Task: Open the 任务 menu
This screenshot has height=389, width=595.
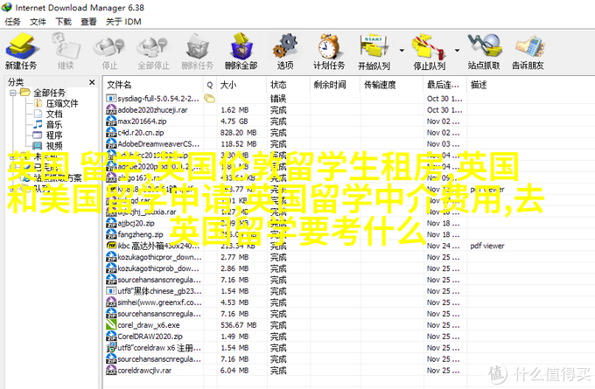Action: tap(12, 22)
